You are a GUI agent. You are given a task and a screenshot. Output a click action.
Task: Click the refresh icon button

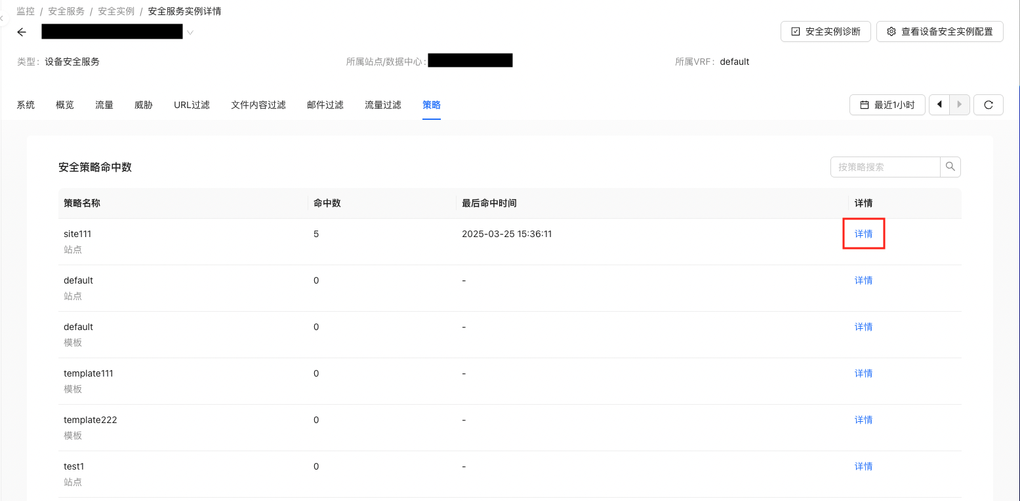pyautogui.click(x=989, y=105)
